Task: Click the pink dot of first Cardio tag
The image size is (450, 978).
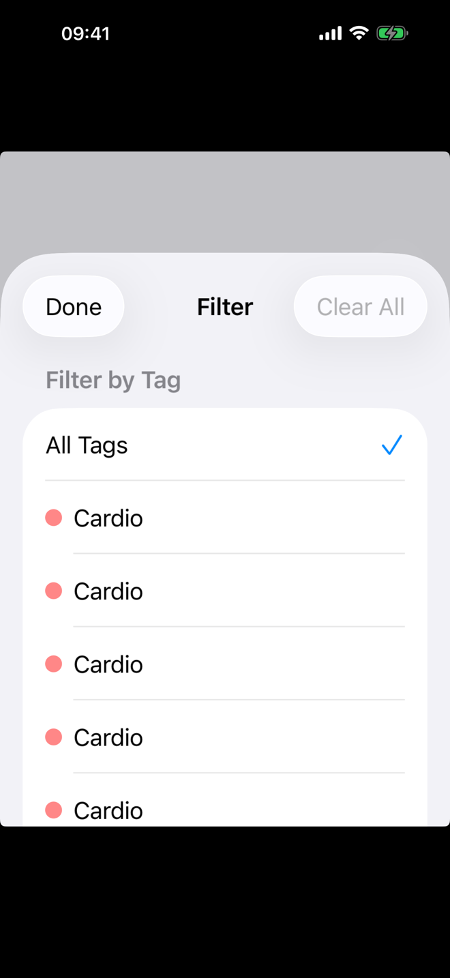Action: pyautogui.click(x=54, y=518)
